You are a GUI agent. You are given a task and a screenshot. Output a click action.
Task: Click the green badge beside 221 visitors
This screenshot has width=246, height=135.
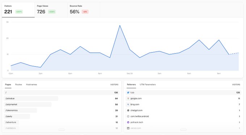[19, 12]
